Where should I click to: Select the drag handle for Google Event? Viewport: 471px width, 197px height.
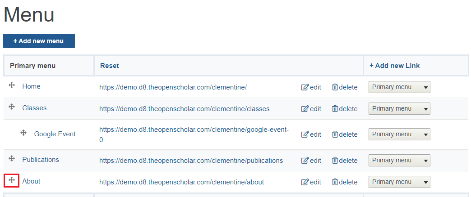(23, 133)
